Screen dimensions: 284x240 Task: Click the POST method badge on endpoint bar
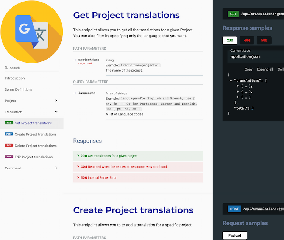click(x=234, y=209)
